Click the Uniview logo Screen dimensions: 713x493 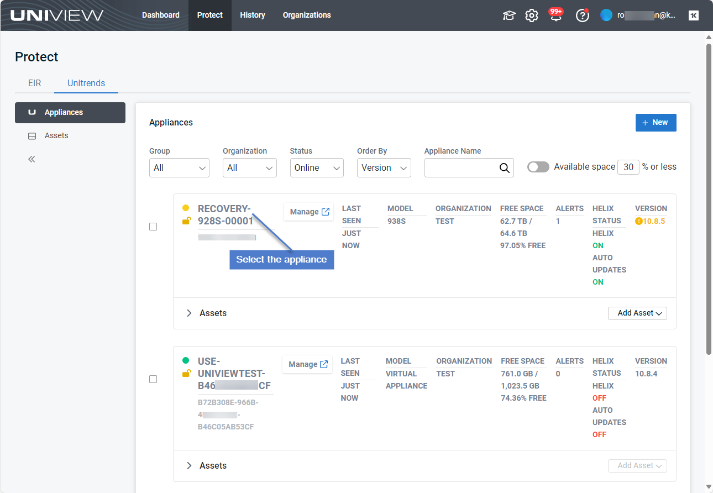(x=57, y=15)
